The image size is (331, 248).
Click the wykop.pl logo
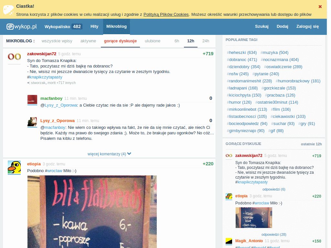click(22, 26)
